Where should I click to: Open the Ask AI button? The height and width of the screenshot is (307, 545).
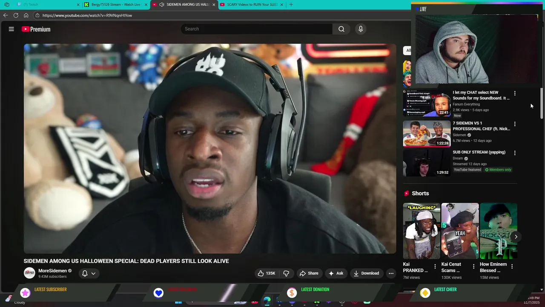[336, 273]
